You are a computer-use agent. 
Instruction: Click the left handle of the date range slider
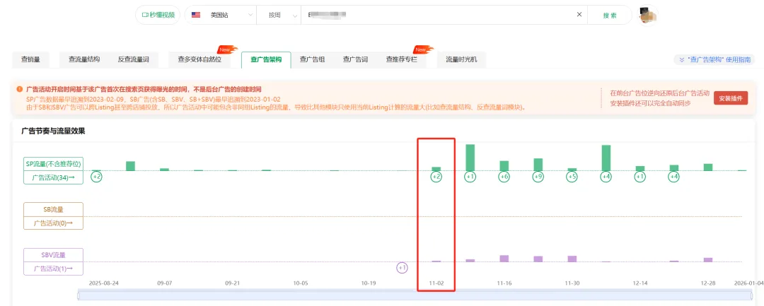pyautogui.click(x=79, y=295)
